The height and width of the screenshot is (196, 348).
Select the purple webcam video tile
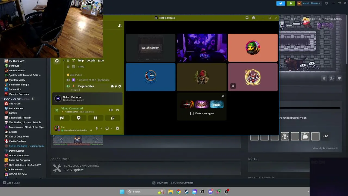click(x=202, y=48)
